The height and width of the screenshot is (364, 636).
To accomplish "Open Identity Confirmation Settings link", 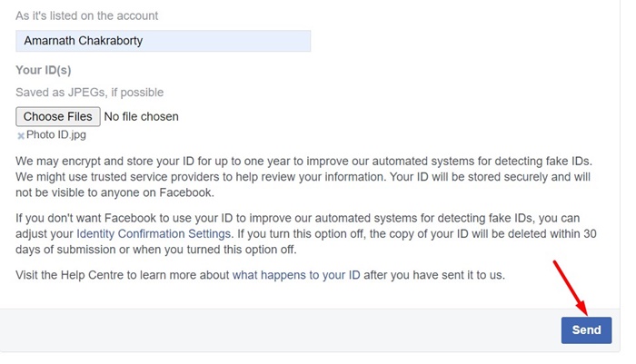I will click(154, 234).
